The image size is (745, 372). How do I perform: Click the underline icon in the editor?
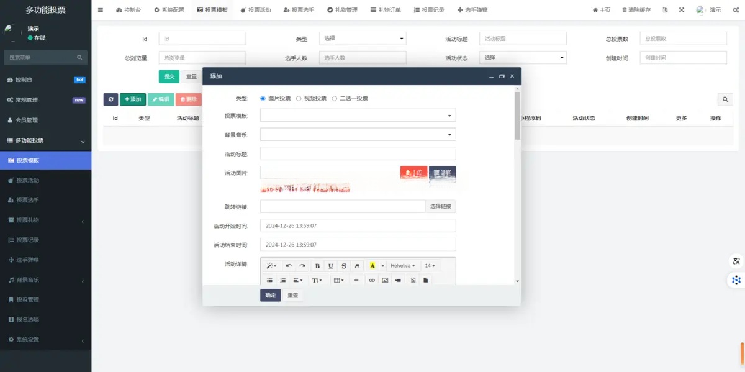330,266
